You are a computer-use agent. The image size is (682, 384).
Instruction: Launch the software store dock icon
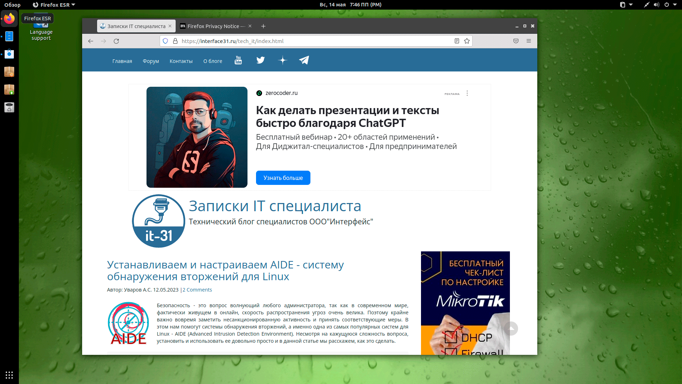(9, 54)
